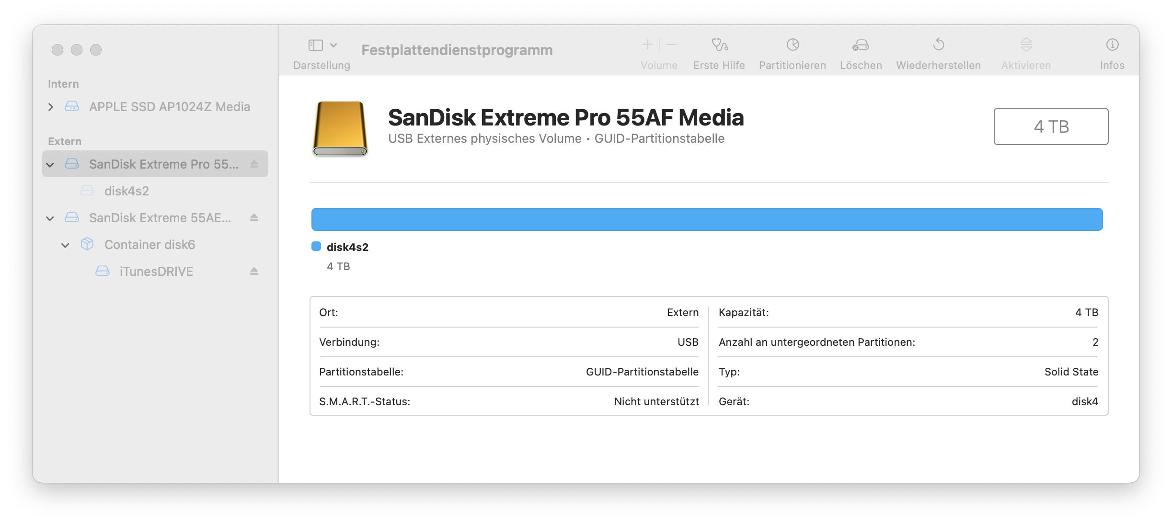
Task: Eject the iTunesDRIVE volume
Action: [254, 271]
